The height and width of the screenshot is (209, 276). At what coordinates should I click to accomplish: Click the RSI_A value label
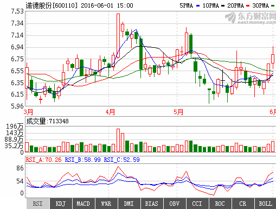click(43, 160)
